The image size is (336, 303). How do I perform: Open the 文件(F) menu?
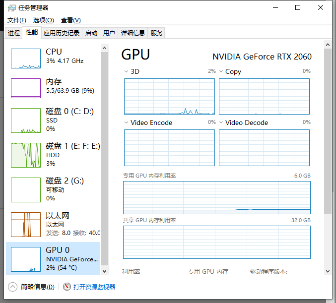[17, 20]
